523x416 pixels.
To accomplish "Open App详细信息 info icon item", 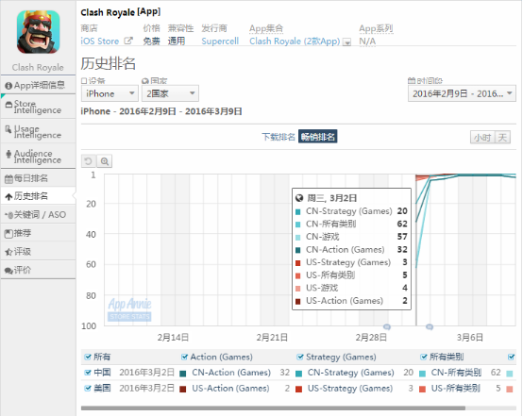I will coord(39,85).
